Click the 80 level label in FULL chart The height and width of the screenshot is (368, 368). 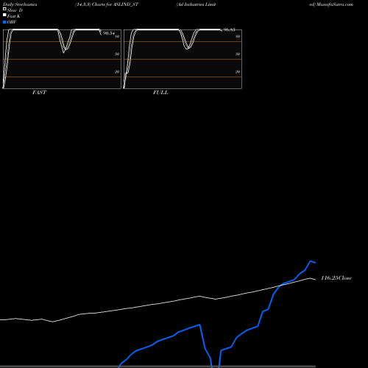(x=238, y=36)
